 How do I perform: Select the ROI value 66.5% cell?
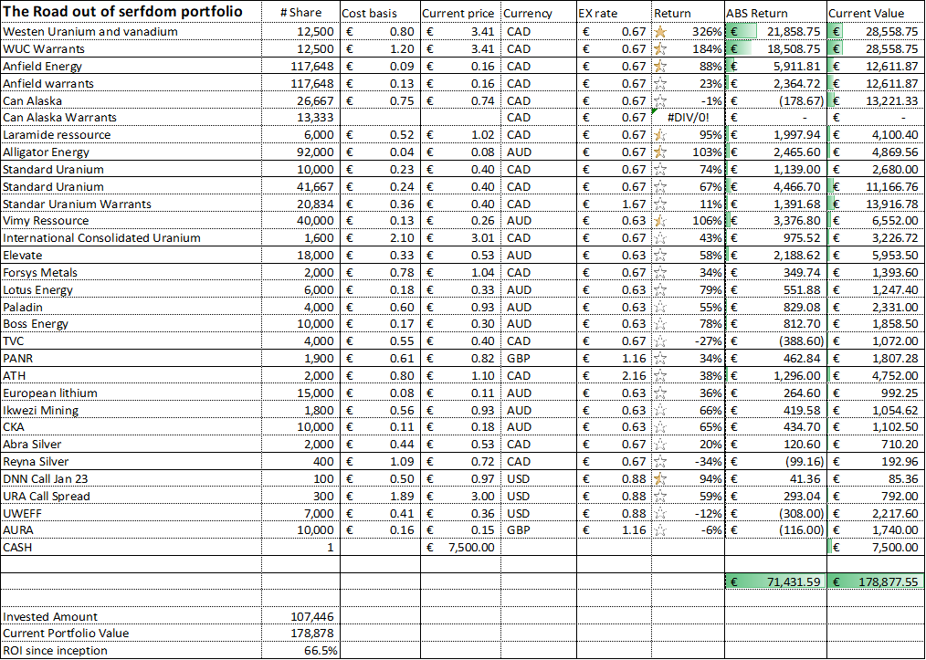(x=300, y=651)
